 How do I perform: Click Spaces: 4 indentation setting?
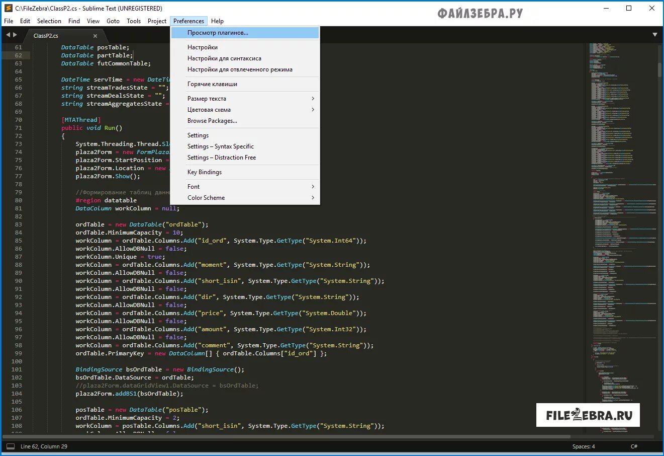click(x=583, y=446)
